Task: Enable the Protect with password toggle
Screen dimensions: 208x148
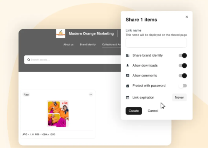Action: pos(183,86)
